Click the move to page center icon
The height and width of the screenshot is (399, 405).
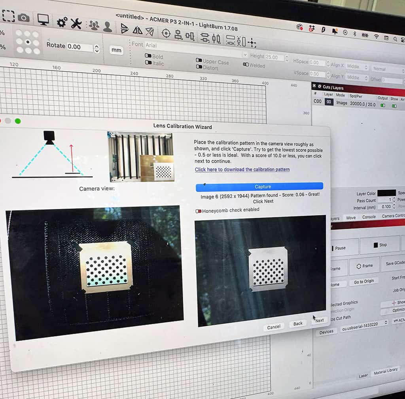252,42
